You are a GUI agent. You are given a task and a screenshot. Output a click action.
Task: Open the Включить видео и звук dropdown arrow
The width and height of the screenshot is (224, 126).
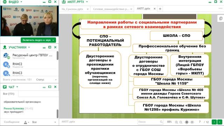53,40
